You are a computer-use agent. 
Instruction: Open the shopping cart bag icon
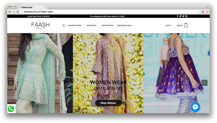click(186, 25)
